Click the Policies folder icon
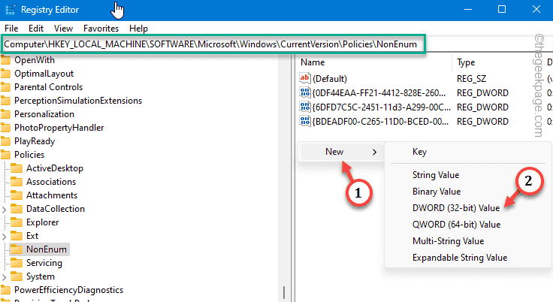 (x=5, y=155)
